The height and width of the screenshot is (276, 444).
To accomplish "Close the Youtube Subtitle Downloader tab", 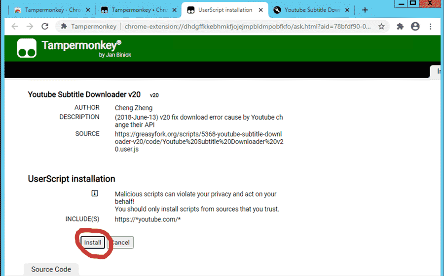I will 347,10.
